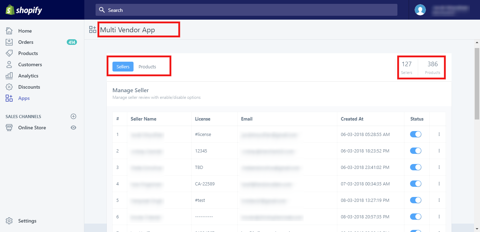
Task: Open Analytics in the sidebar
Action: 28,76
